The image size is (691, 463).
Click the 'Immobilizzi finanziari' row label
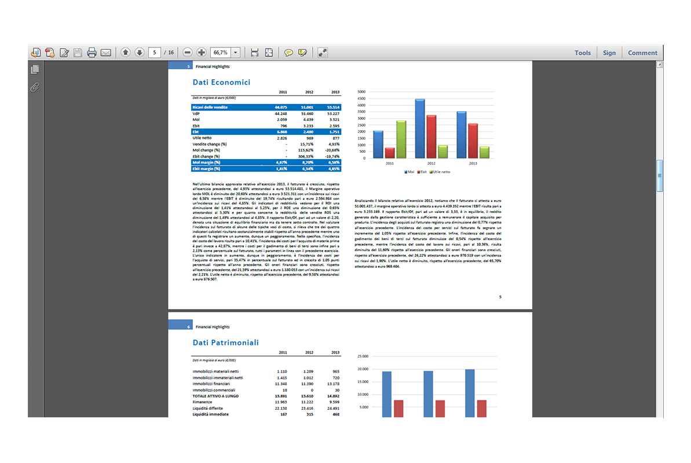[x=211, y=384]
